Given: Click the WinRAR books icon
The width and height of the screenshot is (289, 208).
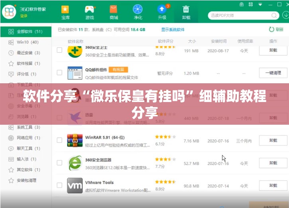Looking at the screenshot, I should [75, 141].
